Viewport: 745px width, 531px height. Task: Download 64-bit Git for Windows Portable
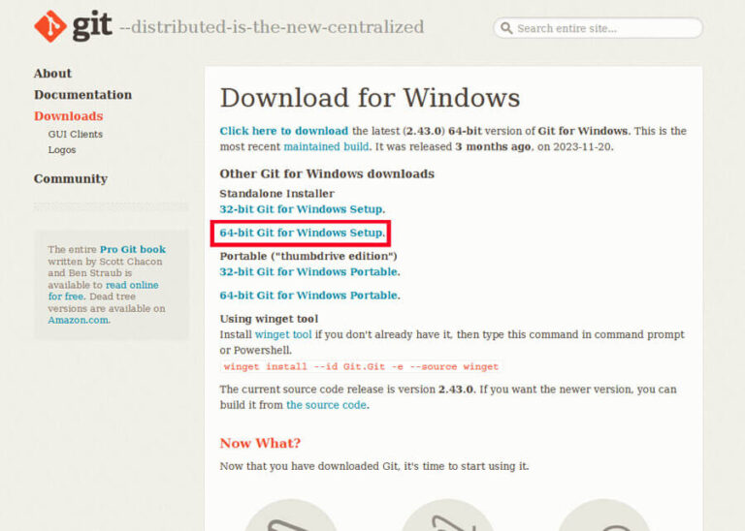point(308,296)
